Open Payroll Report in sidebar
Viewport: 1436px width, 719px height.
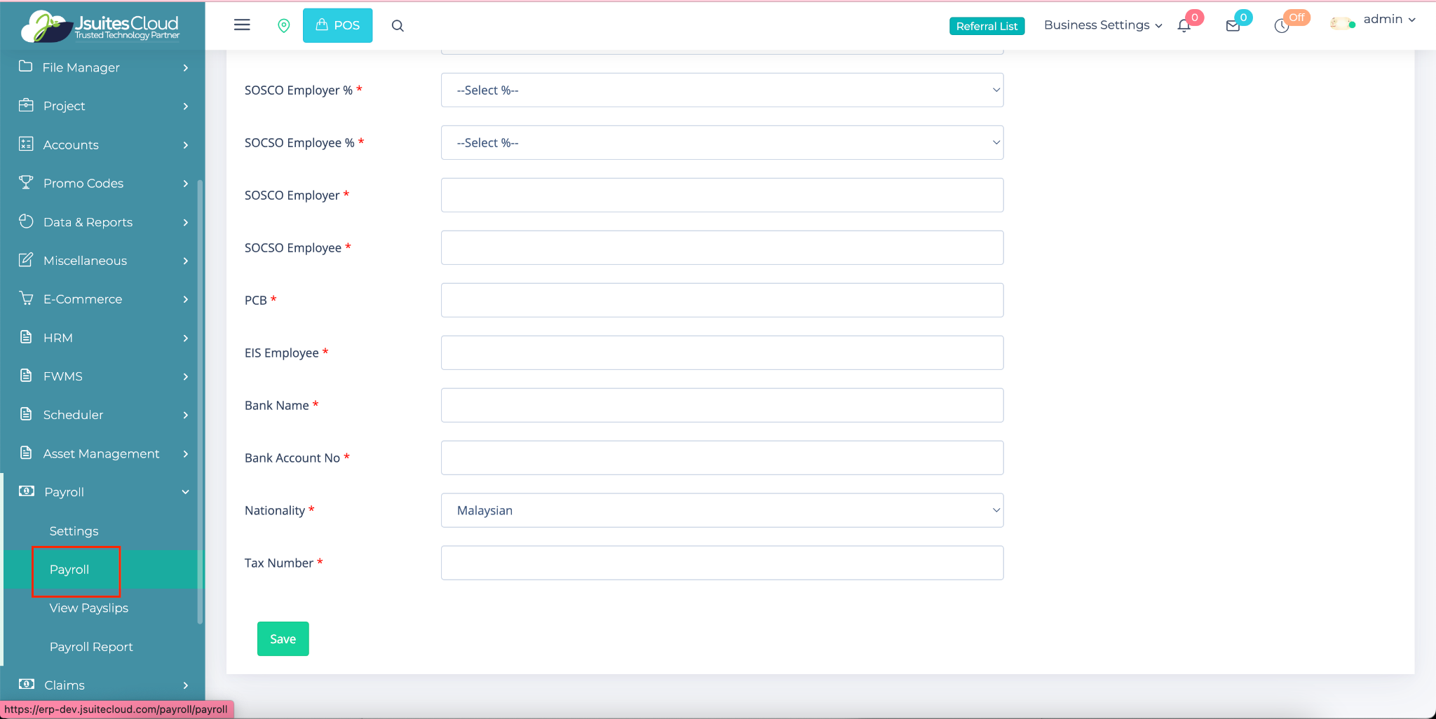(91, 647)
